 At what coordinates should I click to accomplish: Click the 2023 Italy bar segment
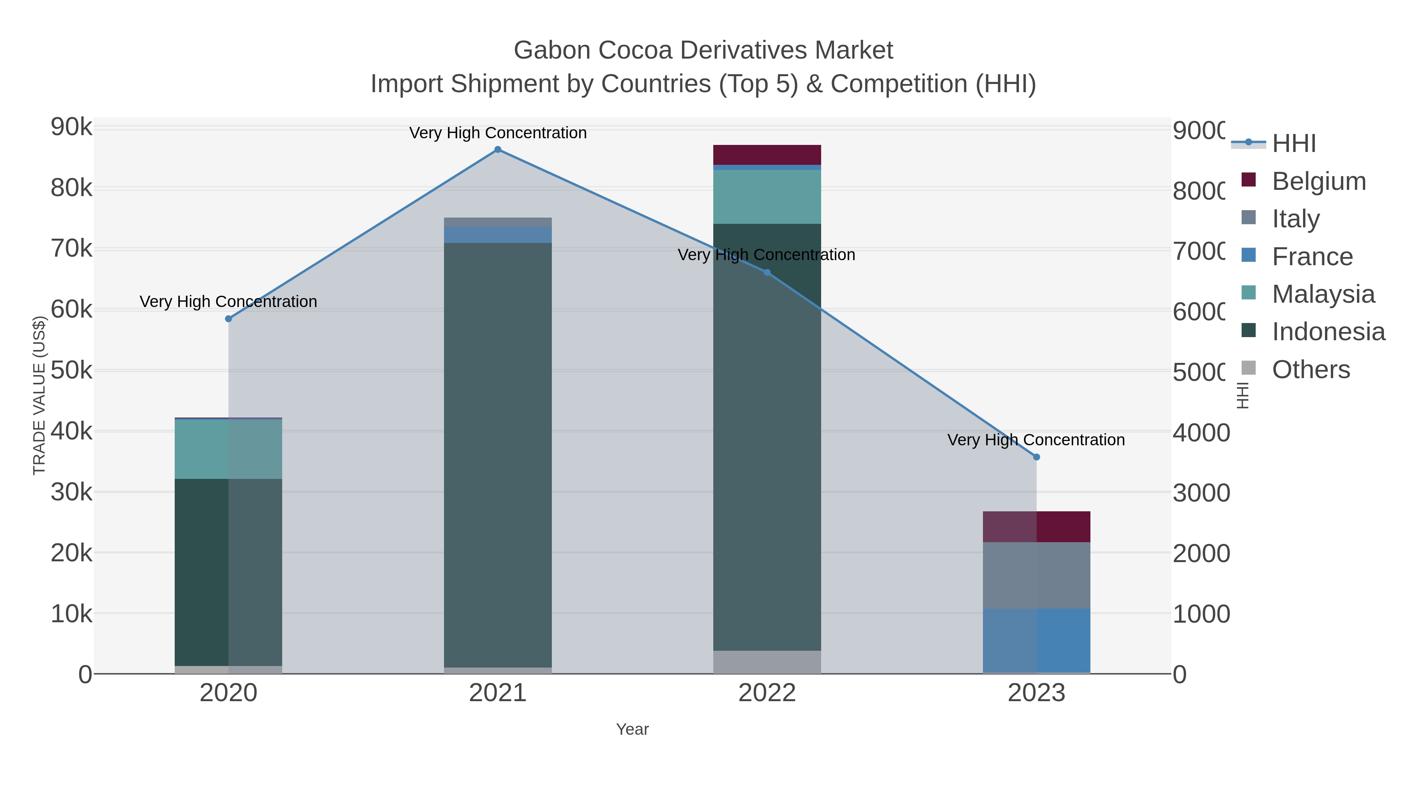point(1036,575)
